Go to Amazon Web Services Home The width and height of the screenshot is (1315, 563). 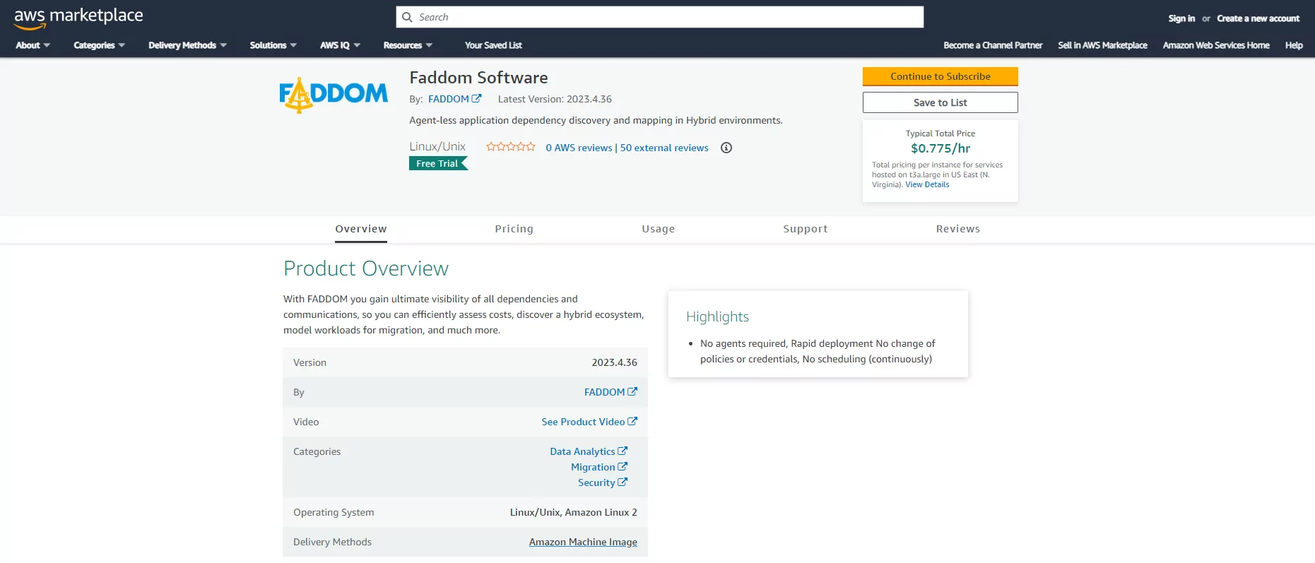click(x=1216, y=45)
